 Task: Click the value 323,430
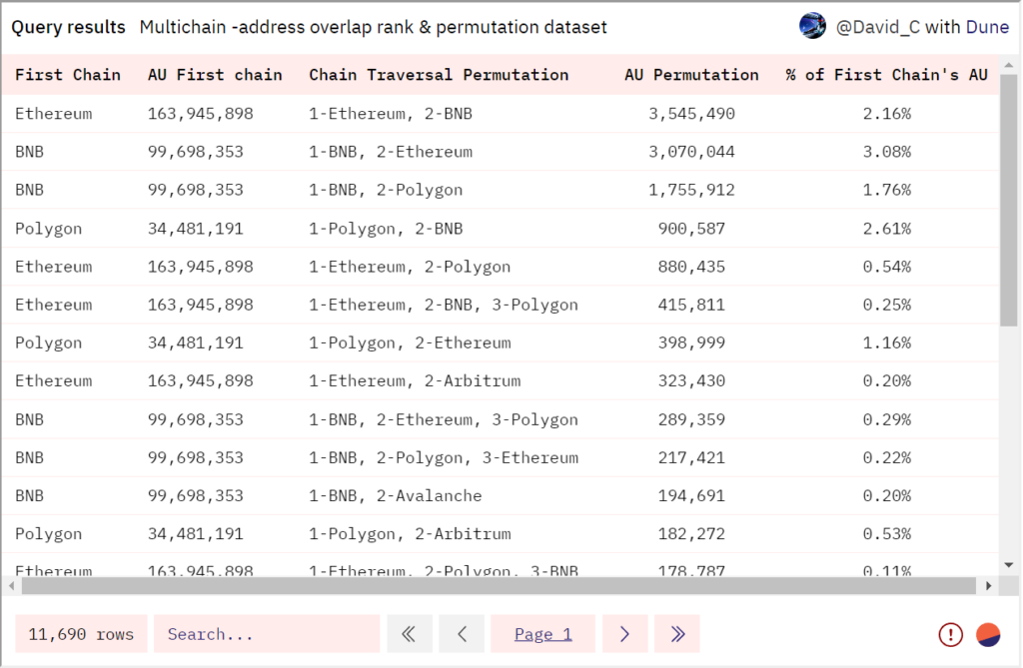[691, 381]
